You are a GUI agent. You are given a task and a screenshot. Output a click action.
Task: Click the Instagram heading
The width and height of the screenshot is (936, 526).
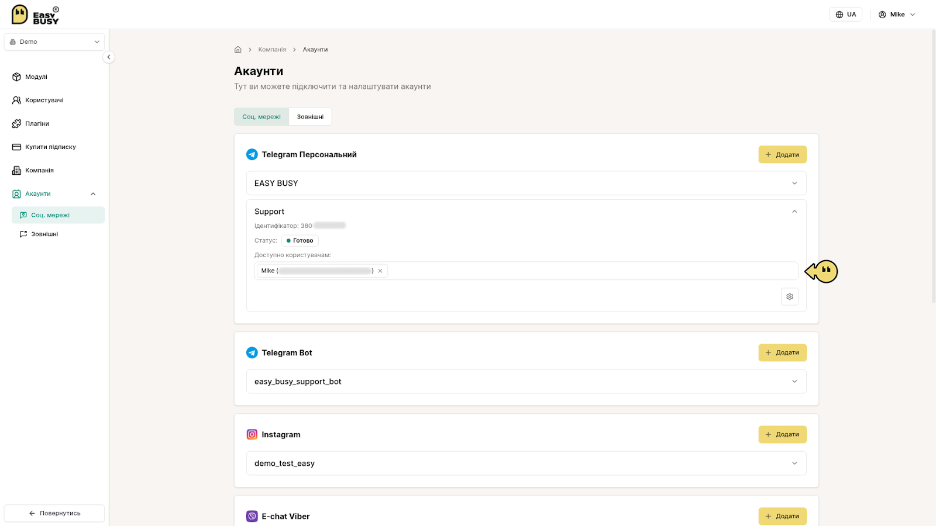pos(281,434)
